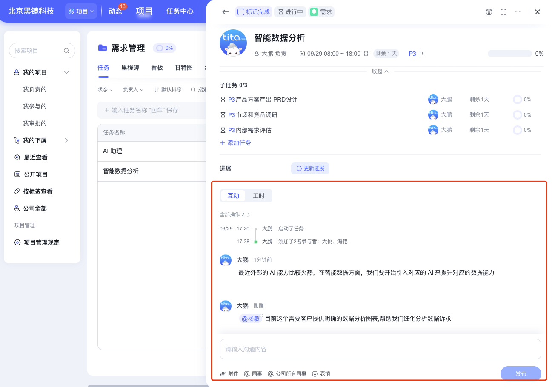Open 项目管理规定 in the sidebar
The image size is (552, 387).
tap(37, 242)
